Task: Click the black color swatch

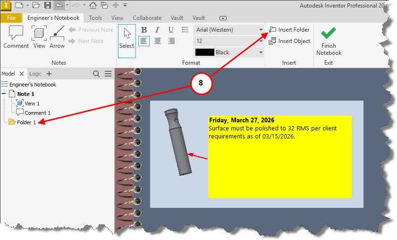Action: (205, 52)
